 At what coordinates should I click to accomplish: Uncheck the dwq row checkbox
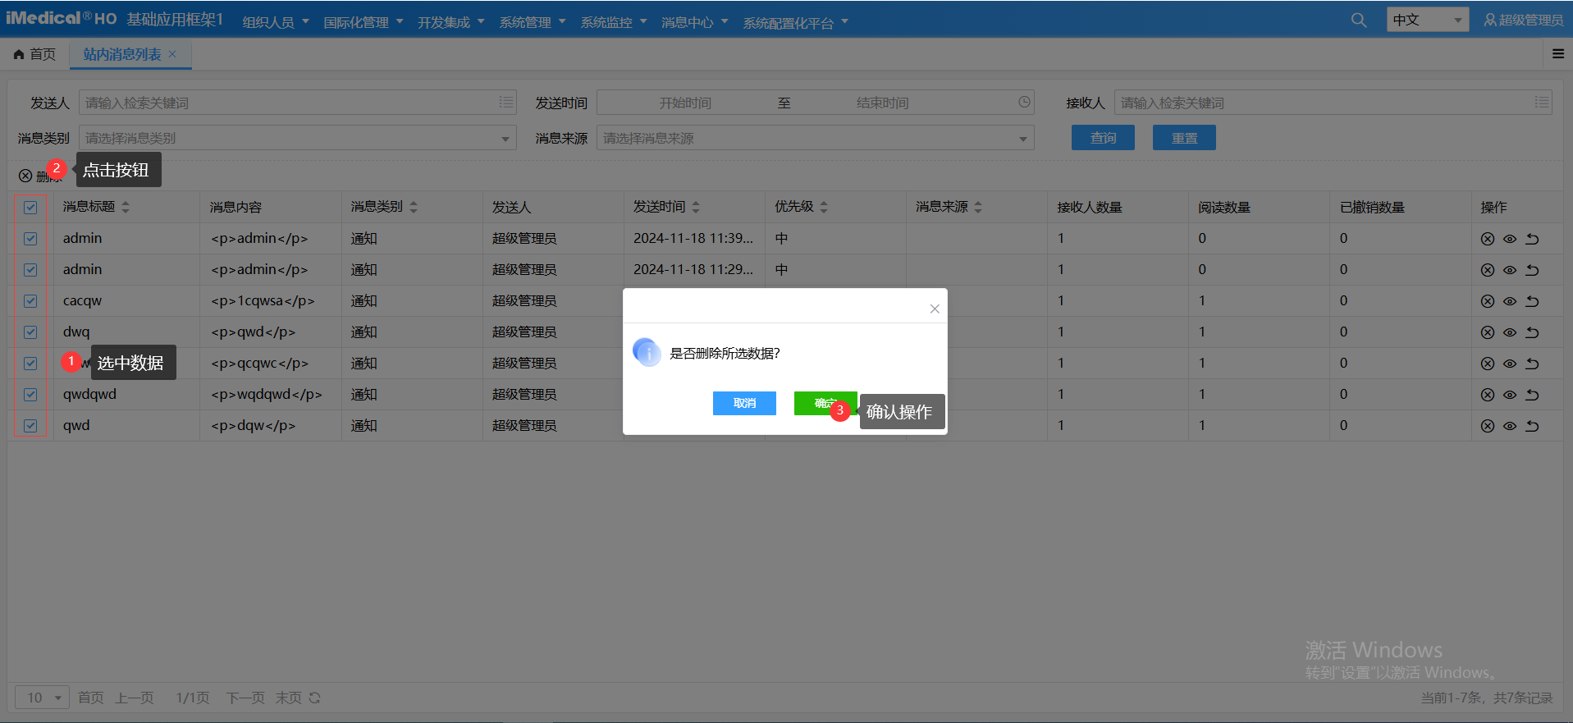30,332
